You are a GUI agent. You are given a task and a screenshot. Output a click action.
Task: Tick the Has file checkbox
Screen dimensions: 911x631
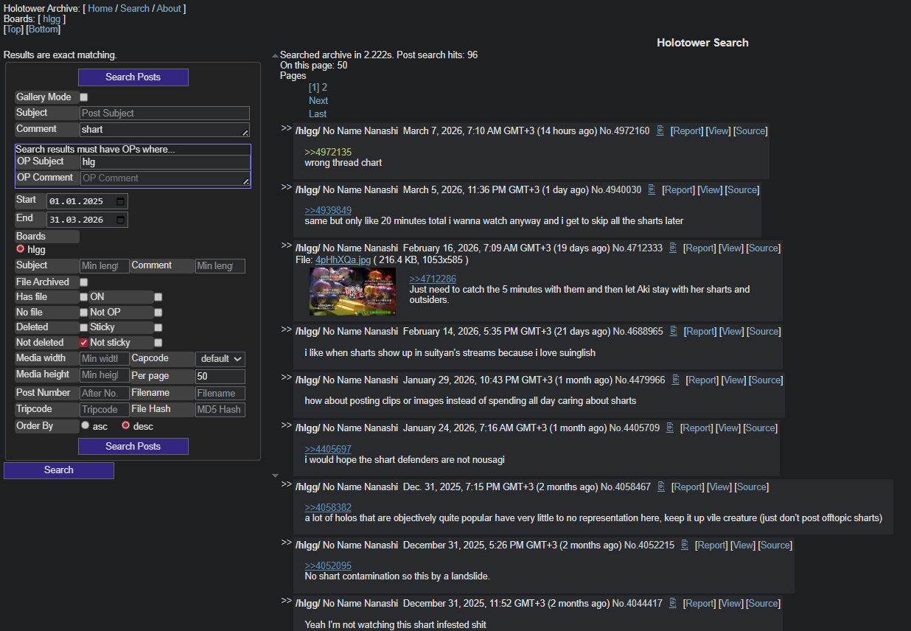(84, 297)
